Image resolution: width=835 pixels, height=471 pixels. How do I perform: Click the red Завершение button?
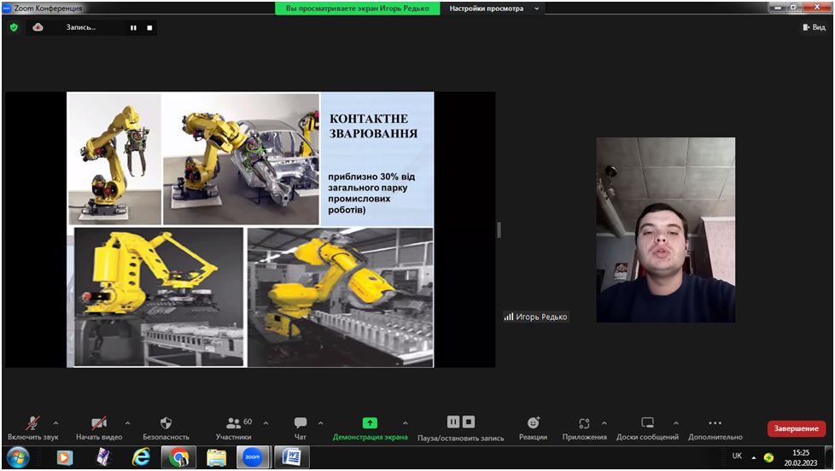796,428
